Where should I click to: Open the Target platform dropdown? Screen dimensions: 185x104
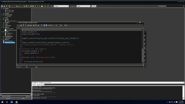tap(61, 6)
